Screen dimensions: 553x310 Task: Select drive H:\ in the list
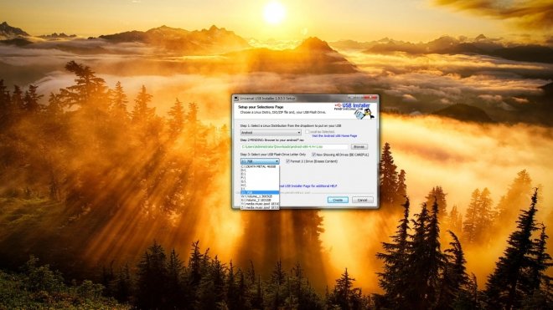[x=260, y=185]
